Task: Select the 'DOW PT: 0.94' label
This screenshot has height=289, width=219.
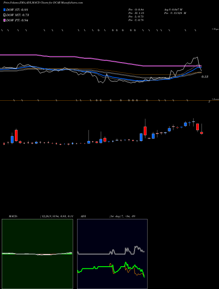Action: point(17,21)
